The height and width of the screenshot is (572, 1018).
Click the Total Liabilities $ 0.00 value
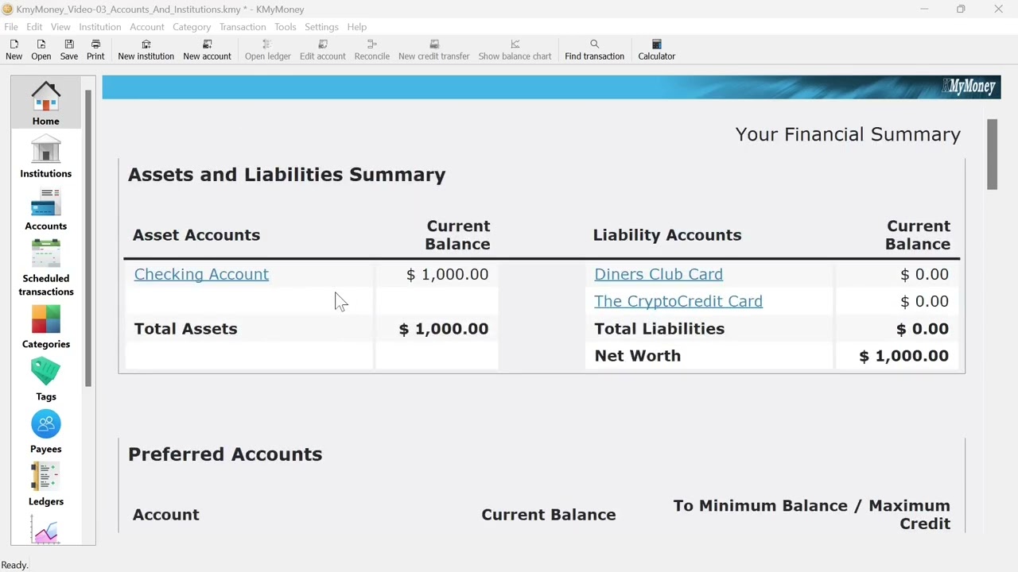point(923,329)
